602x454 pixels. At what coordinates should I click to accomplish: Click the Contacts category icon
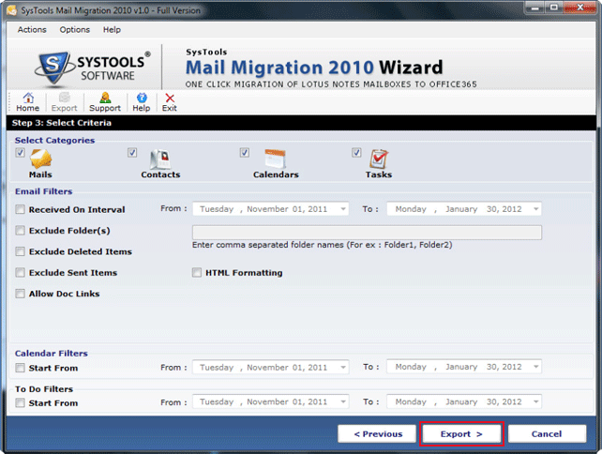(160, 159)
